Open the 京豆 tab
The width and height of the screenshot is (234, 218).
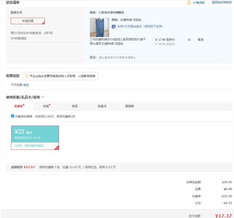[x=74, y=106]
